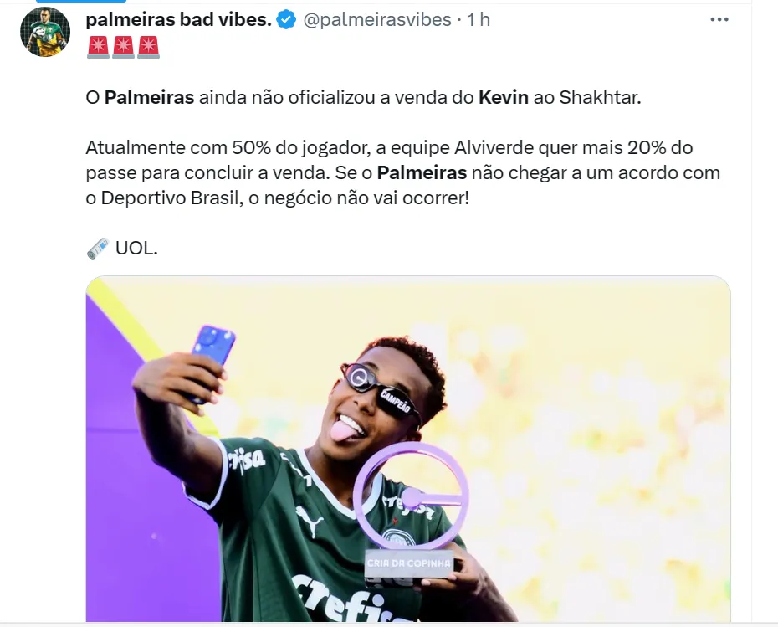Click the UOL. source text
The width and height of the screenshot is (778, 627).
coord(136,248)
